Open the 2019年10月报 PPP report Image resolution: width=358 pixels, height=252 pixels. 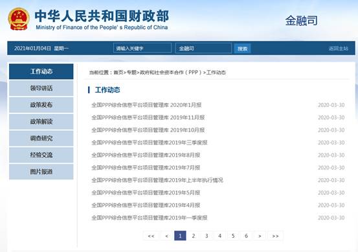click(148, 130)
